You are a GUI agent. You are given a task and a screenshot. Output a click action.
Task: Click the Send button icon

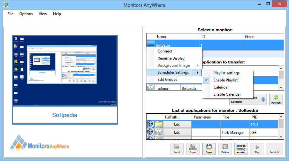coord(177,147)
